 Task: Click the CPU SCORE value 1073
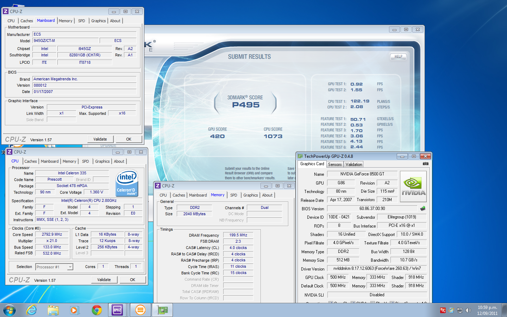coord(273,136)
